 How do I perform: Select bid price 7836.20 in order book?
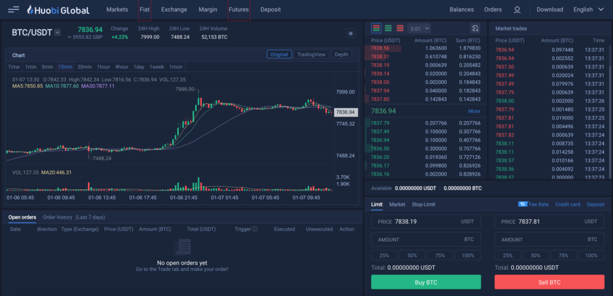(x=380, y=157)
